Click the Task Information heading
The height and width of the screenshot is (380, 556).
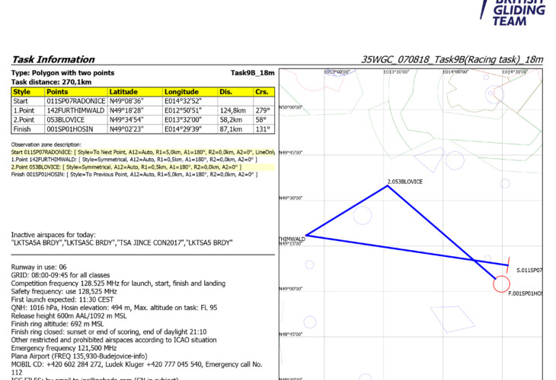(51, 60)
